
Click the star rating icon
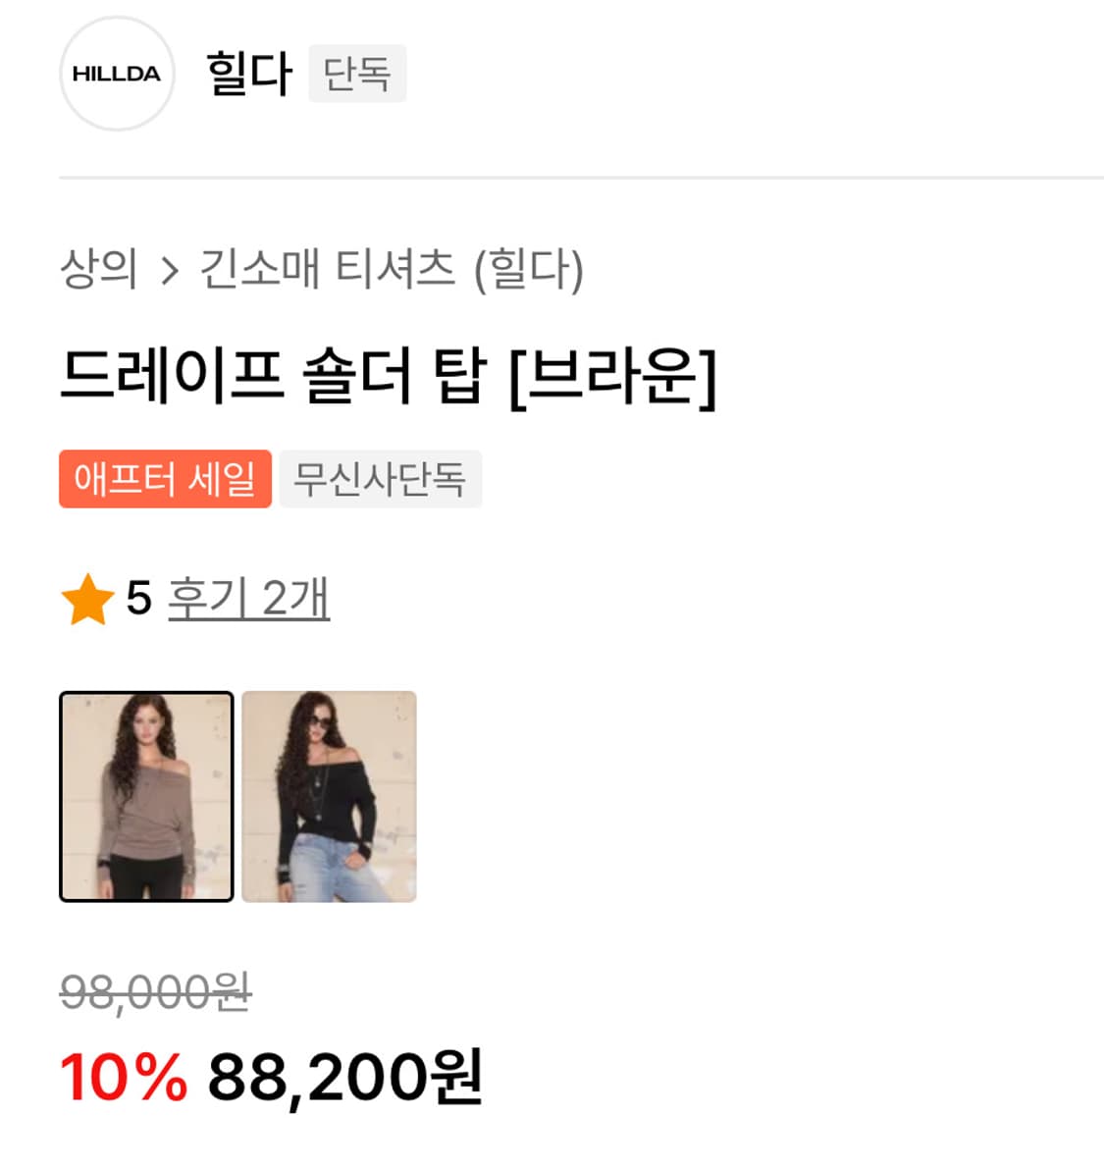coord(88,599)
